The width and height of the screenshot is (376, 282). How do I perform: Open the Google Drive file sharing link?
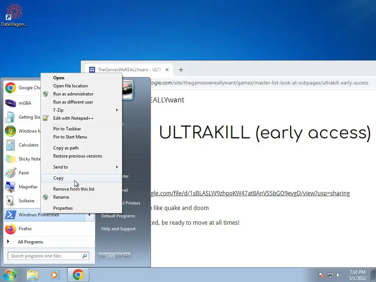[x=250, y=193]
